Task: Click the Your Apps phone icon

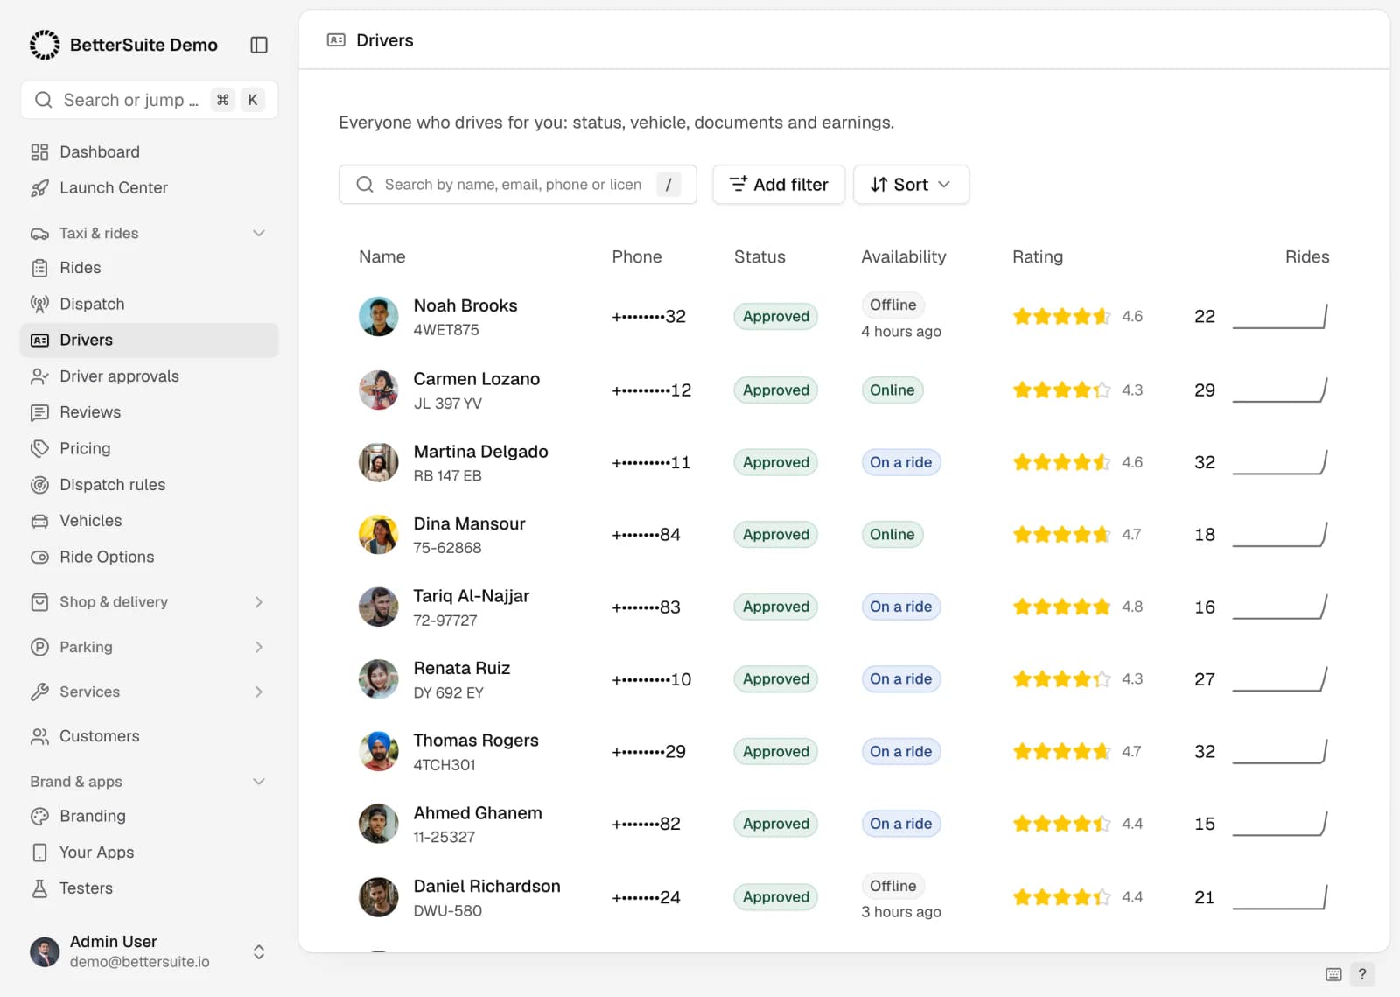Action: [x=39, y=853]
